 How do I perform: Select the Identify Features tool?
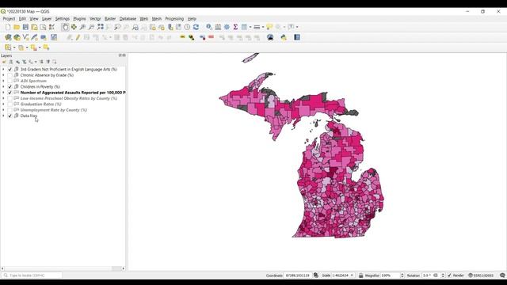point(209,27)
